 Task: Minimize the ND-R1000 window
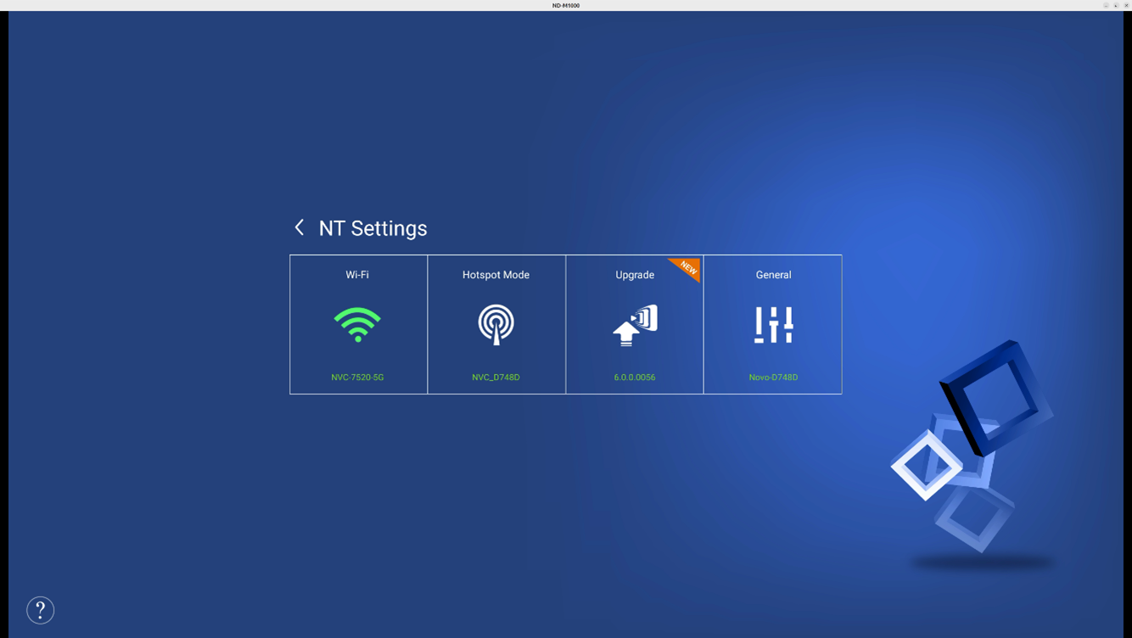[1106, 5]
